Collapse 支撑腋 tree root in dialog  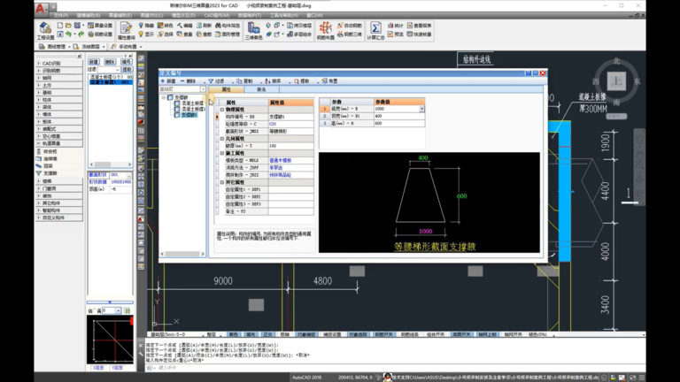click(x=164, y=97)
